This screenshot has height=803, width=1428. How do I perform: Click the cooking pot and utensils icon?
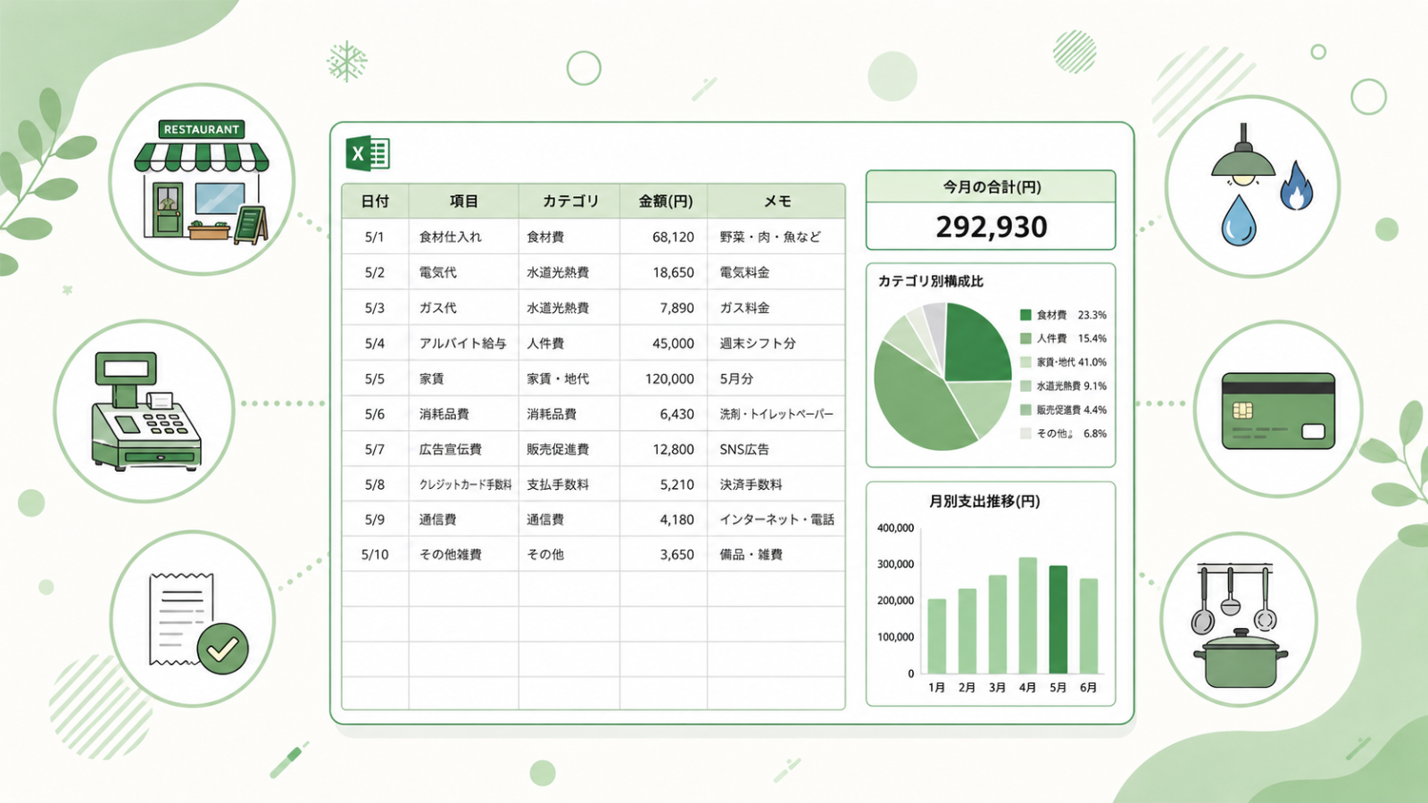(1241, 625)
